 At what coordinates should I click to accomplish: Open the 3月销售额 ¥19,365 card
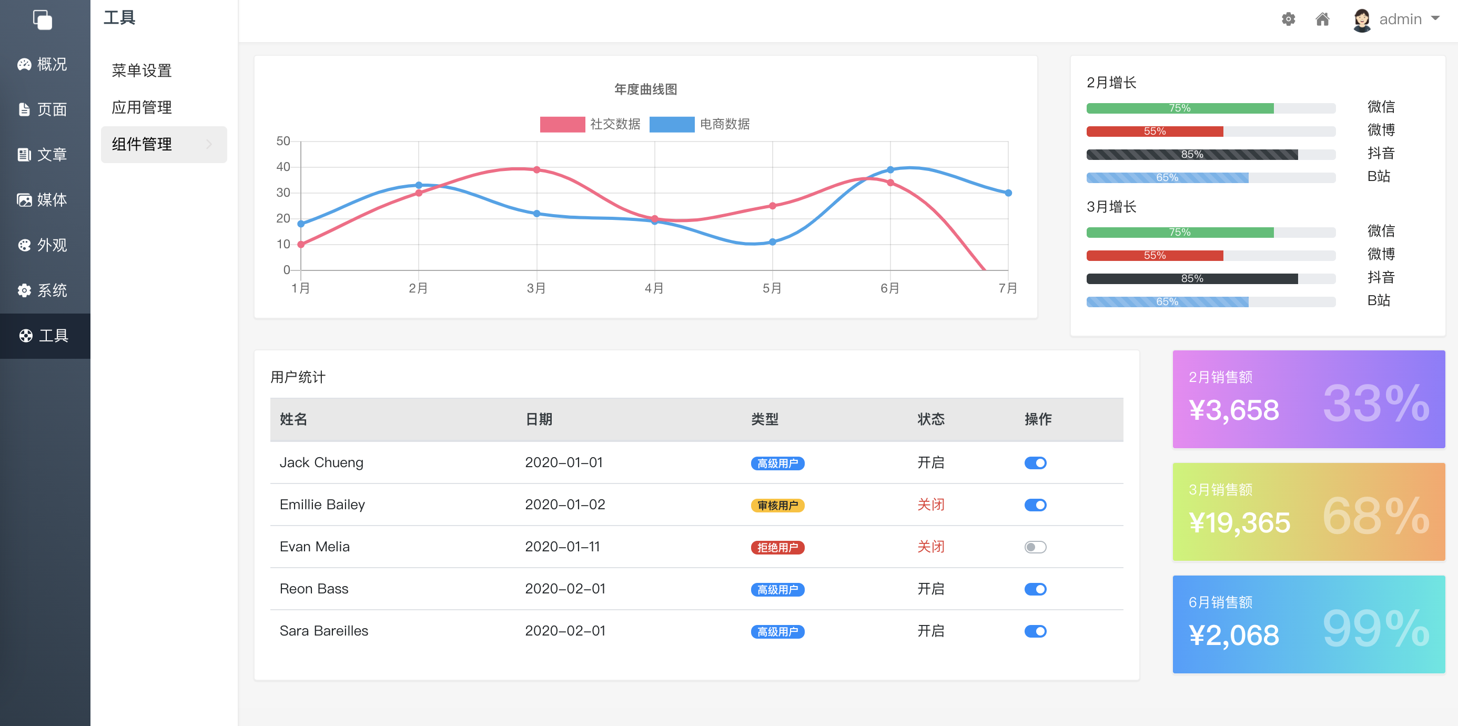click(1309, 512)
